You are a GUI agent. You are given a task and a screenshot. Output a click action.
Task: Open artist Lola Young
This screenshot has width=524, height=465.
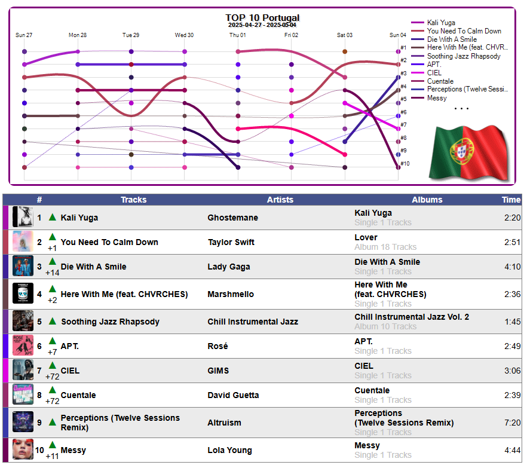click(x=229, y=450)
